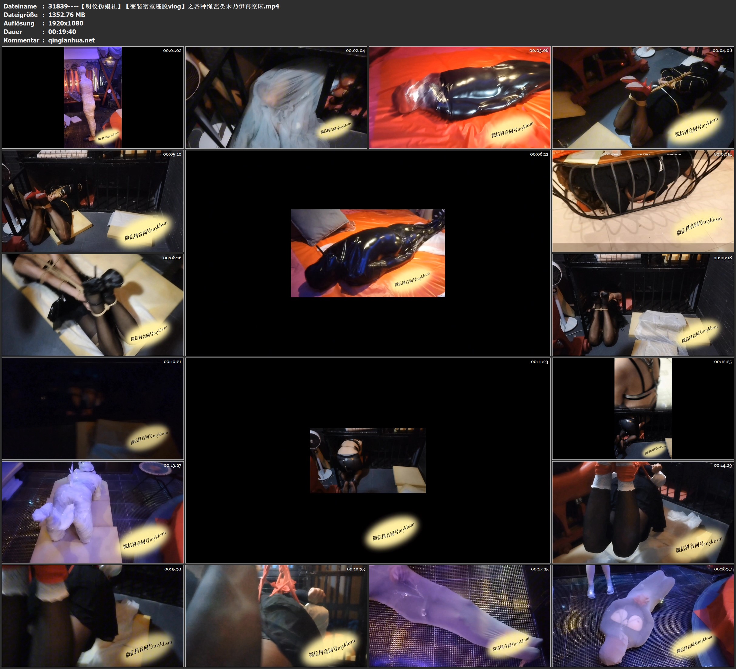This screenshot has height=669, width=736.
Task: Select the last frame at 00:18:37
Action: [x=643, y=616]
